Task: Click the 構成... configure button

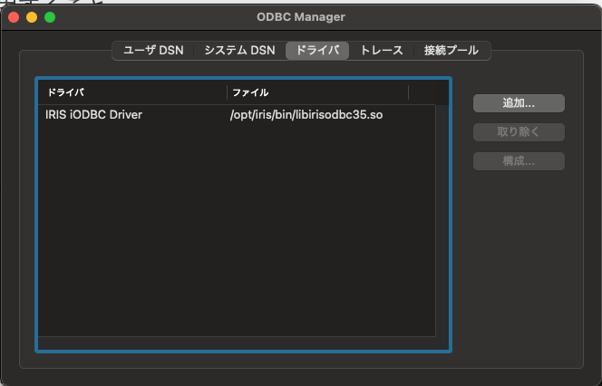Action: point(519,161)
